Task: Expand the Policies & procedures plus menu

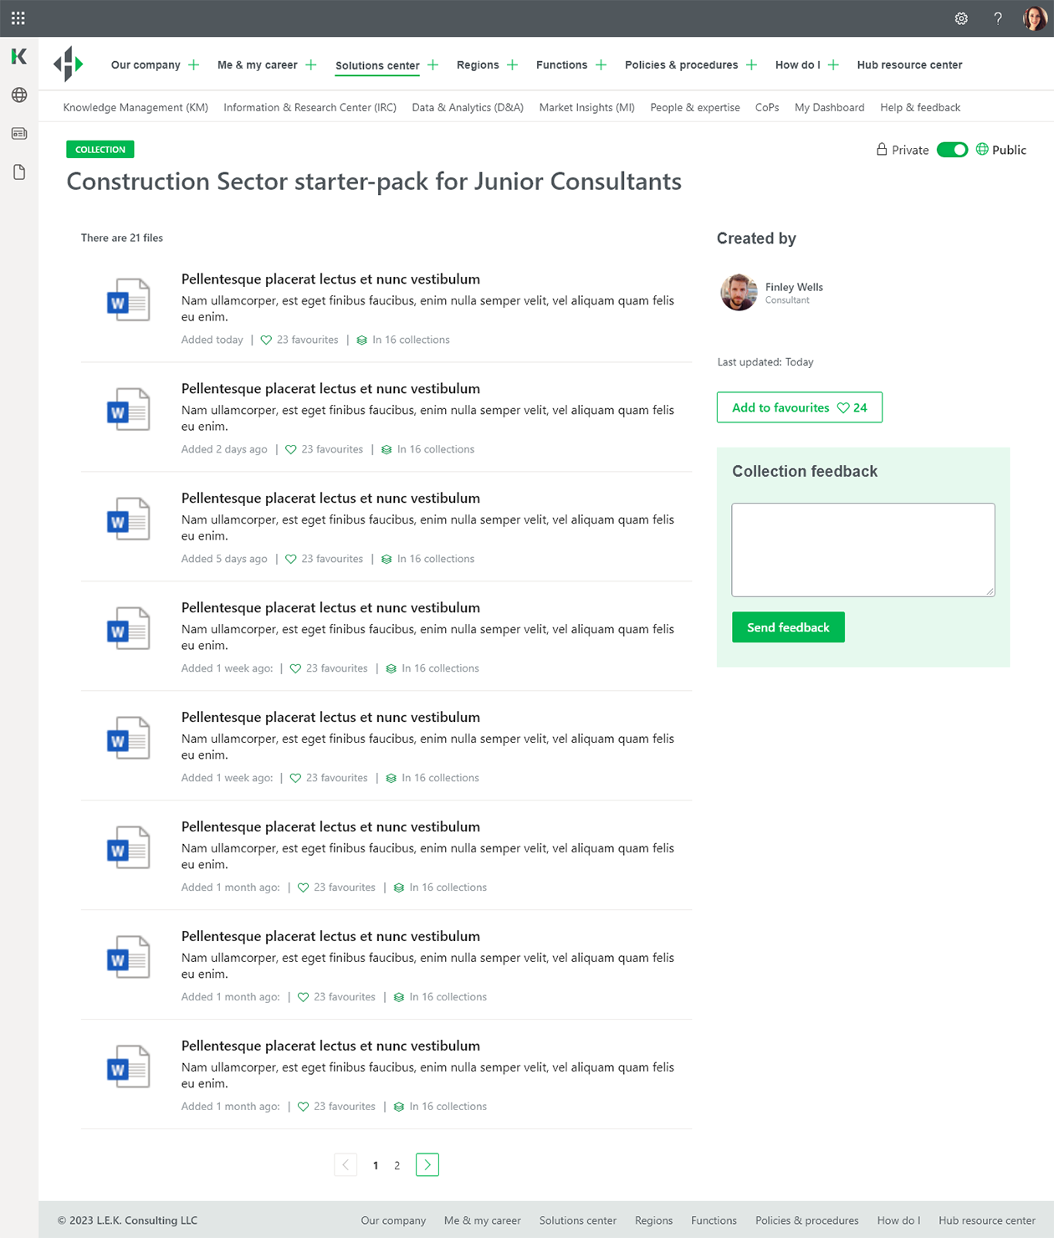Action: click(752, 65)
